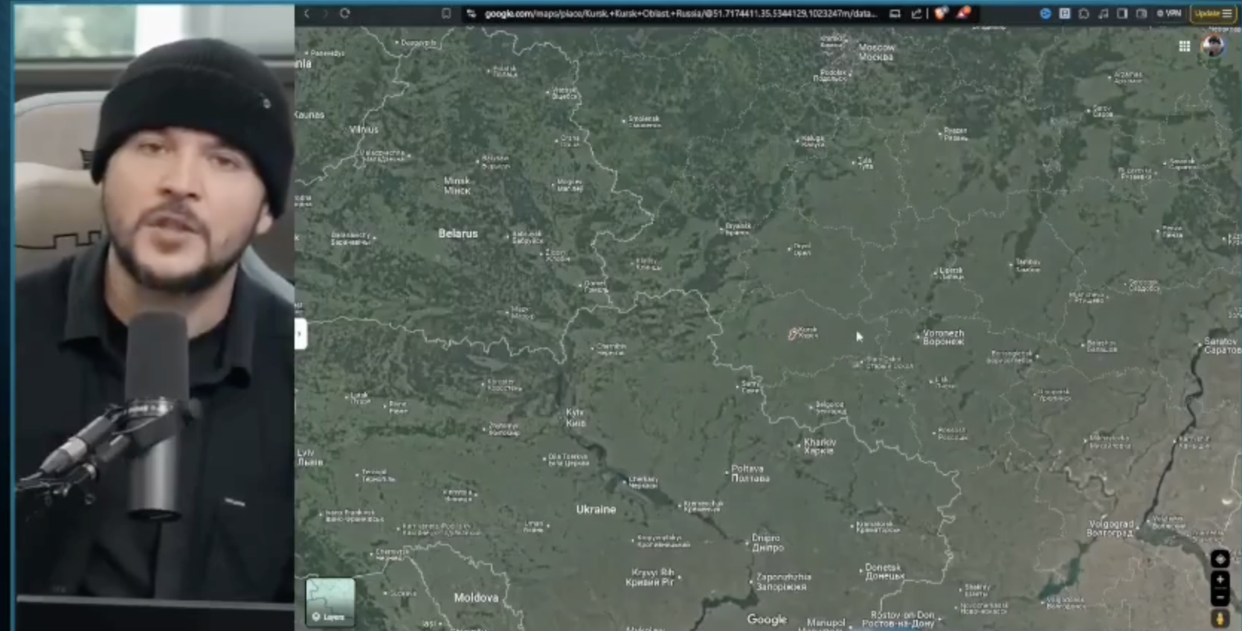Go back in the browser
The width and height of the screenshot is (1242, 631).
[x=306, y=13]
